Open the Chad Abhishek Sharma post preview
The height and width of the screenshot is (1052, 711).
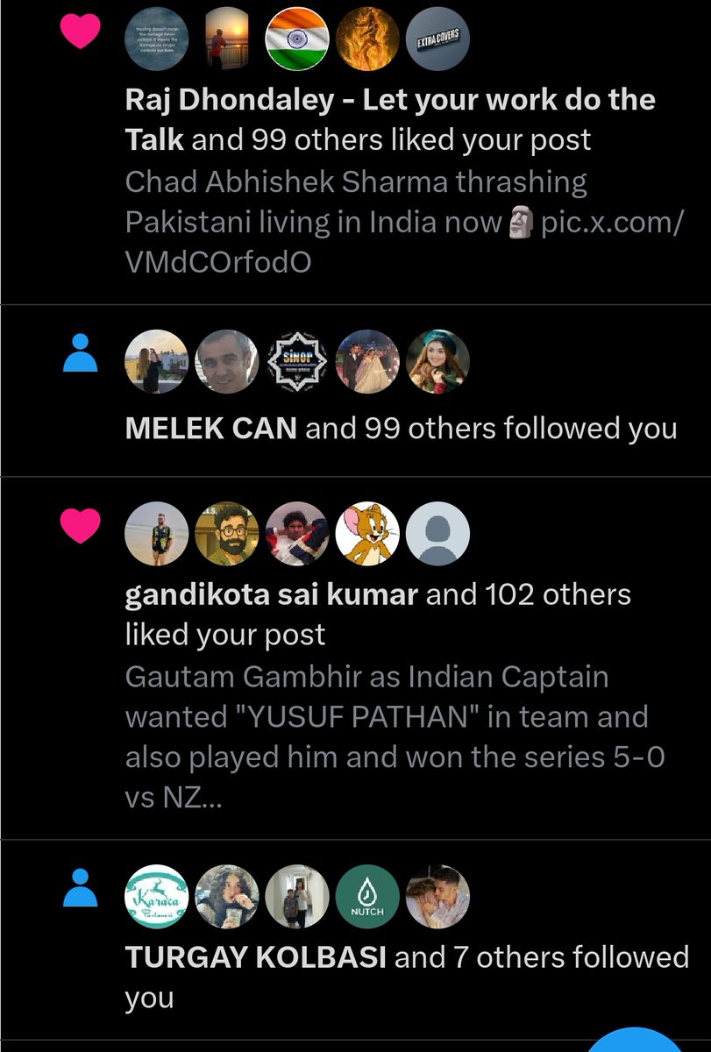click(x=403, y=223)
